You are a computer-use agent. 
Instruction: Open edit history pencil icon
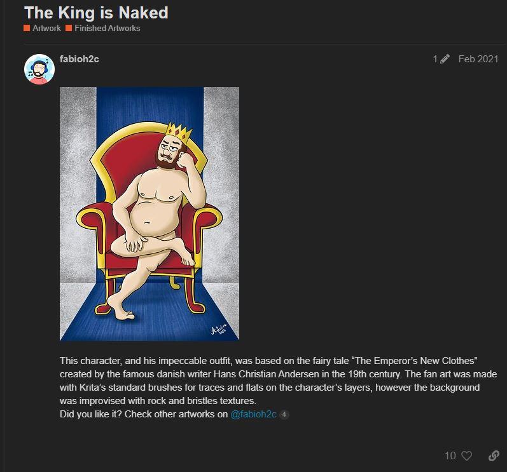pyautogui.click(x=445, y=58)
